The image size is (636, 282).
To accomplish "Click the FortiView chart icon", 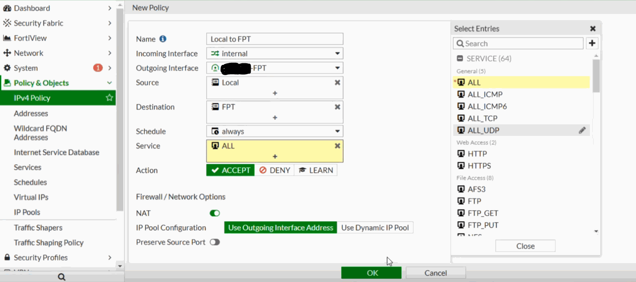I will 7,38.
